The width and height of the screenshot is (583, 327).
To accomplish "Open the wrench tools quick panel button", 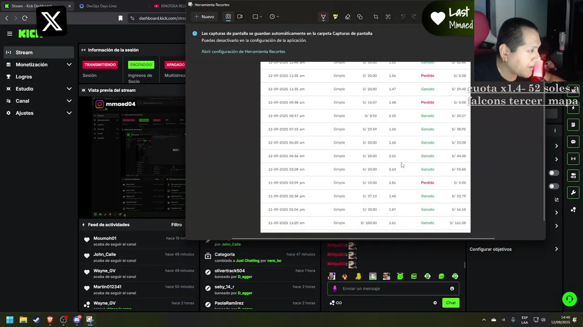I will coord(573,192).
